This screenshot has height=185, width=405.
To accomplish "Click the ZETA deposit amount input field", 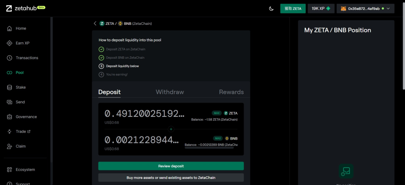I will pyautogui.click(x=144, y=114).
